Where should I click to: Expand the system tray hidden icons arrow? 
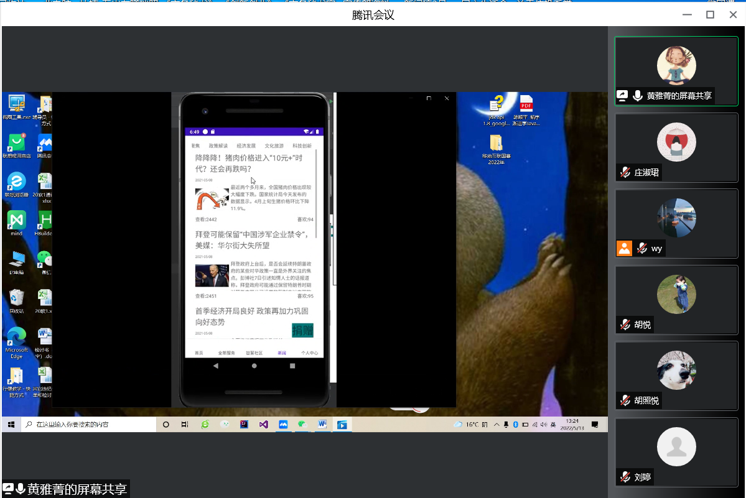[496, 425]
